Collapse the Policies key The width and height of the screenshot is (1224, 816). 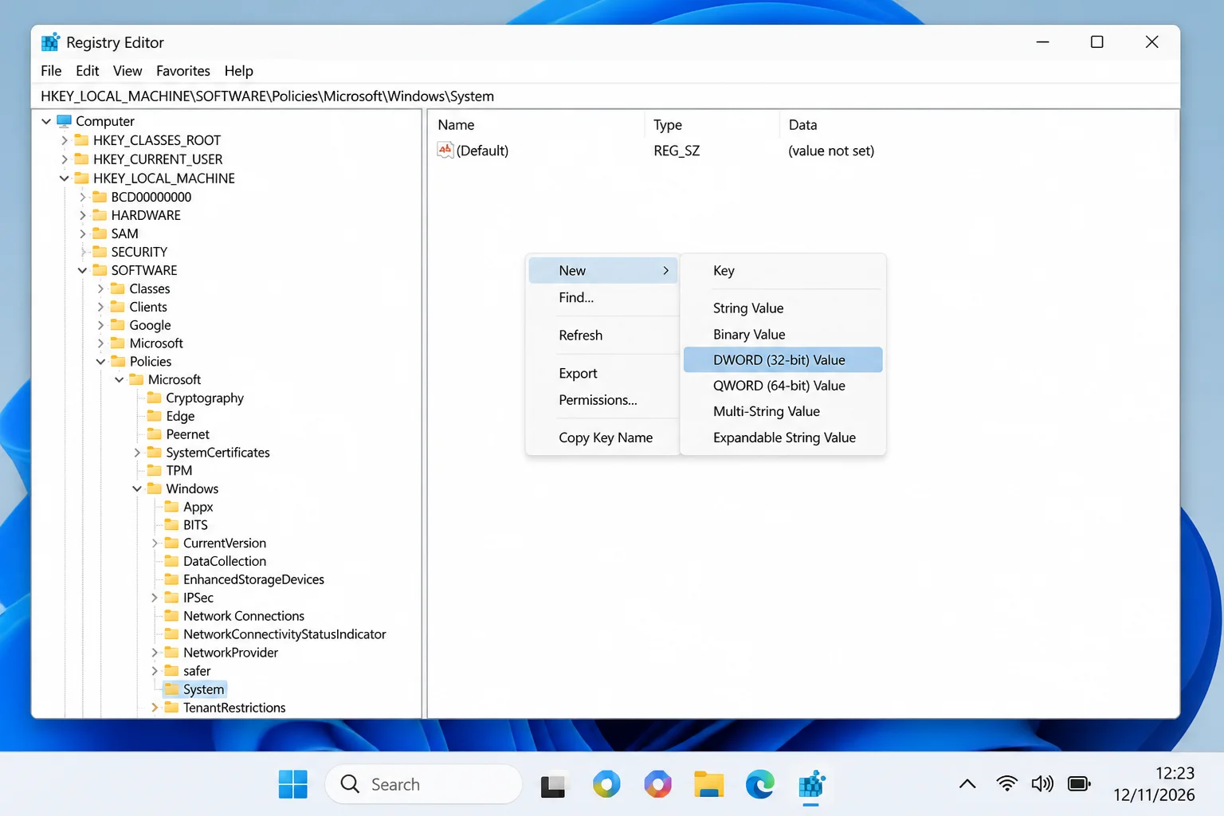coord(100,362)
